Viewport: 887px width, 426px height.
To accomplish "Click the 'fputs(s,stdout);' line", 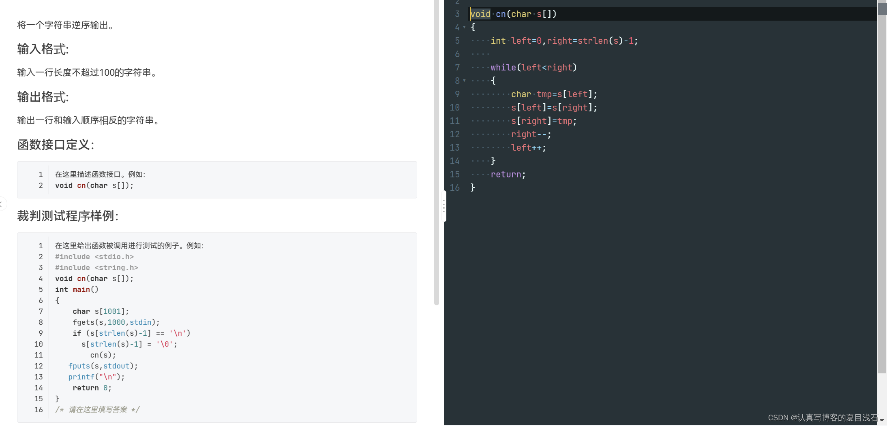I will pos(103,366).
